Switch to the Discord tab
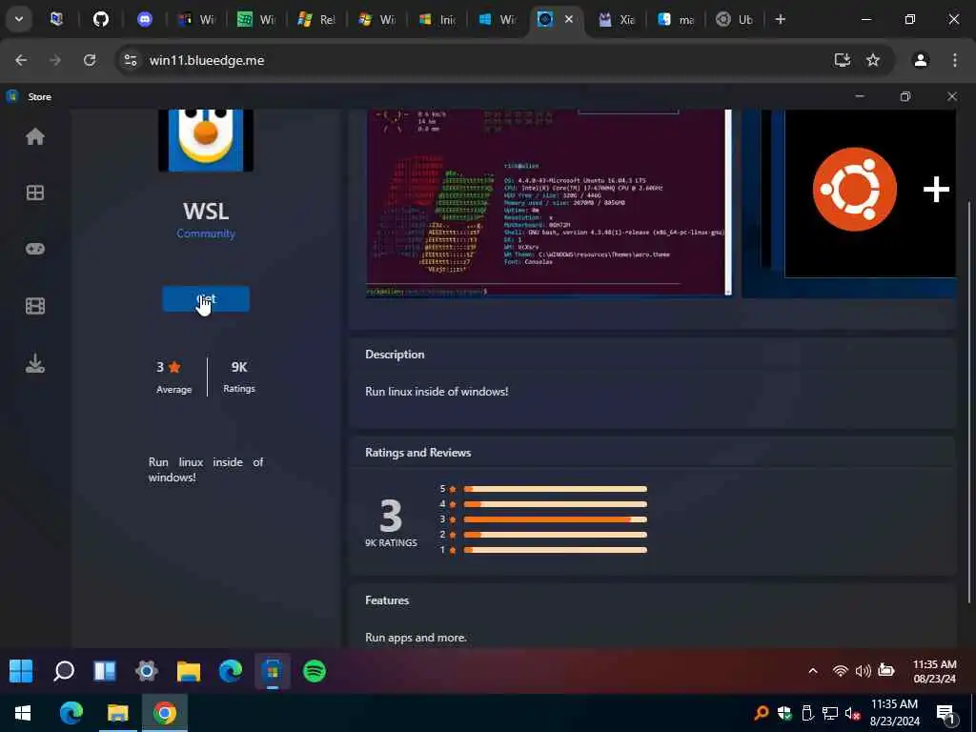Viewport: 976px width, 732px height. click(x=145, y=19)
